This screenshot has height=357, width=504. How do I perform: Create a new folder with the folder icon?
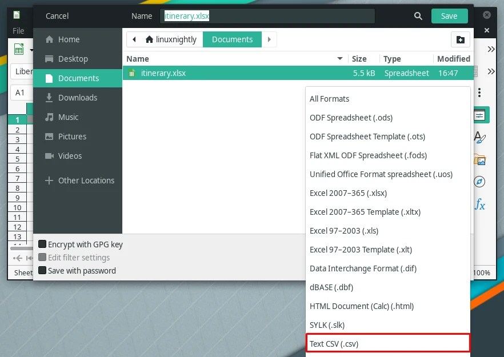tap(461, 39)
